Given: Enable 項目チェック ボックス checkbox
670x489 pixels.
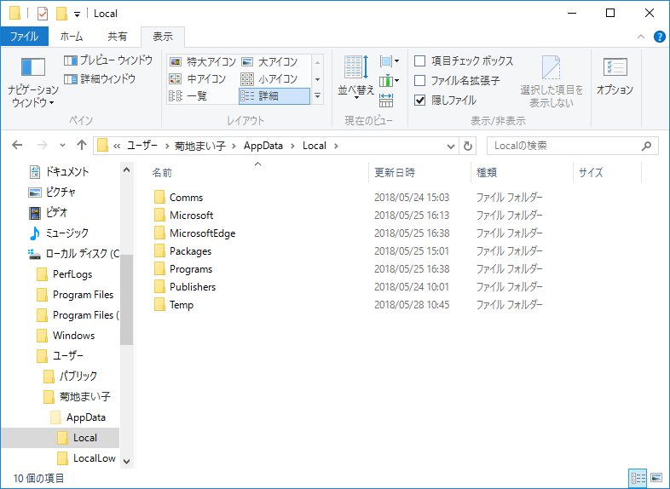Looking at the screenshot, I should point(420,61).
